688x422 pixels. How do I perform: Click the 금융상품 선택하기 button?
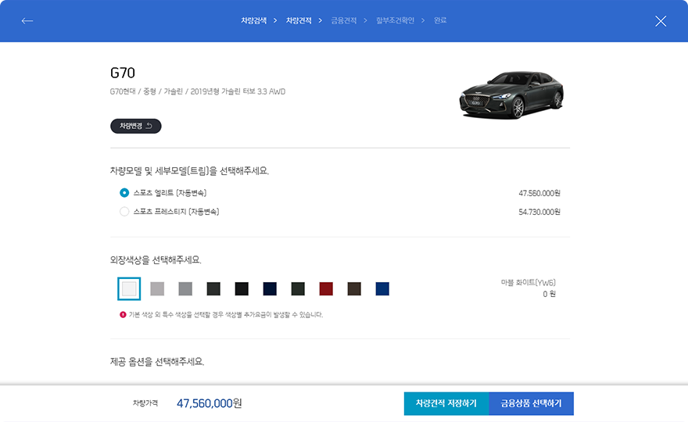[x=532, y=403]
